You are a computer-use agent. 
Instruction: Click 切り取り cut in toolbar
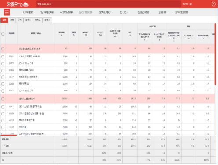[105, 12]
